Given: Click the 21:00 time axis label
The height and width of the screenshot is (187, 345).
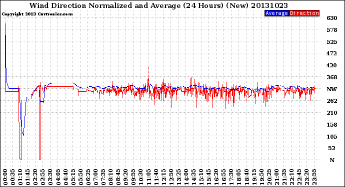Looking at the screenshot, I should click(276, 177).
